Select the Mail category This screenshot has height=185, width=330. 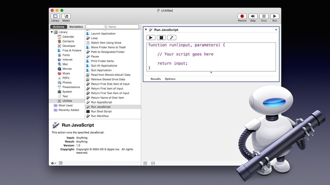click(65, 64)
